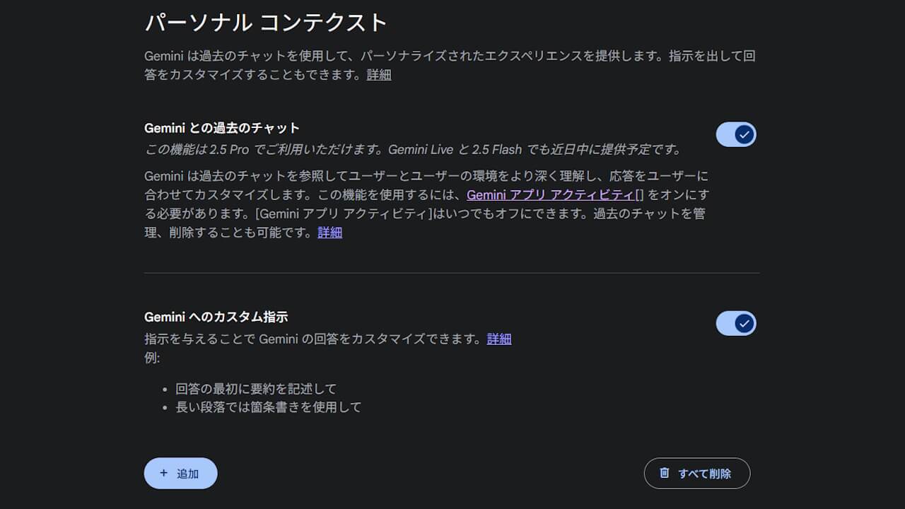
Task: Click the Gemini との過去のチャット section title
Action: point(222,128)
